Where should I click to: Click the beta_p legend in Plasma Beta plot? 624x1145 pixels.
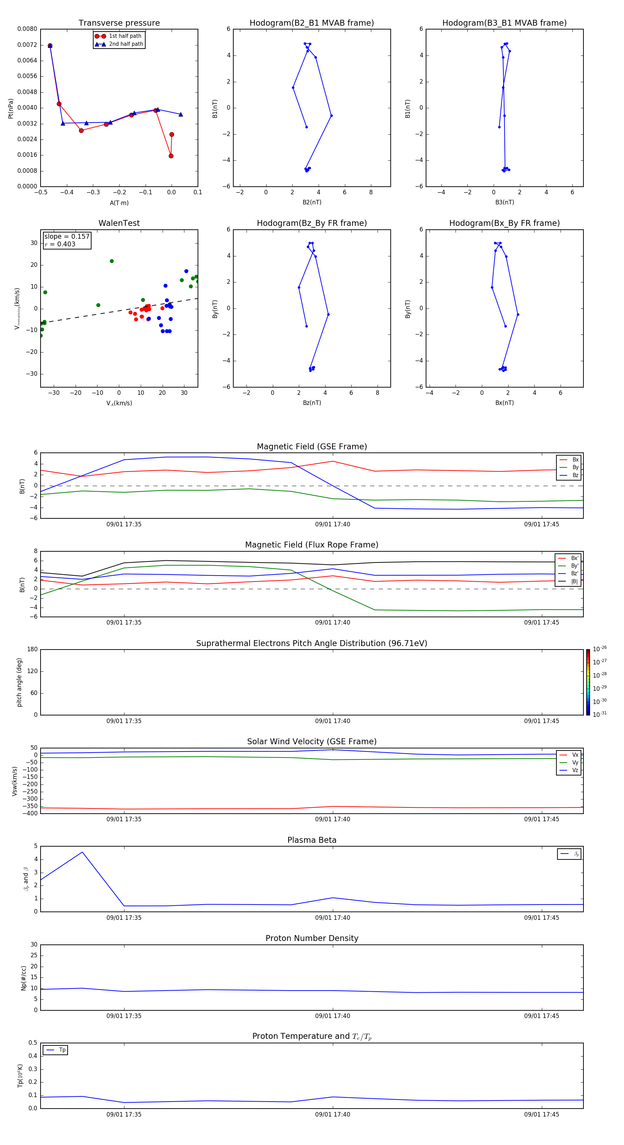click(x=569, y=854)
